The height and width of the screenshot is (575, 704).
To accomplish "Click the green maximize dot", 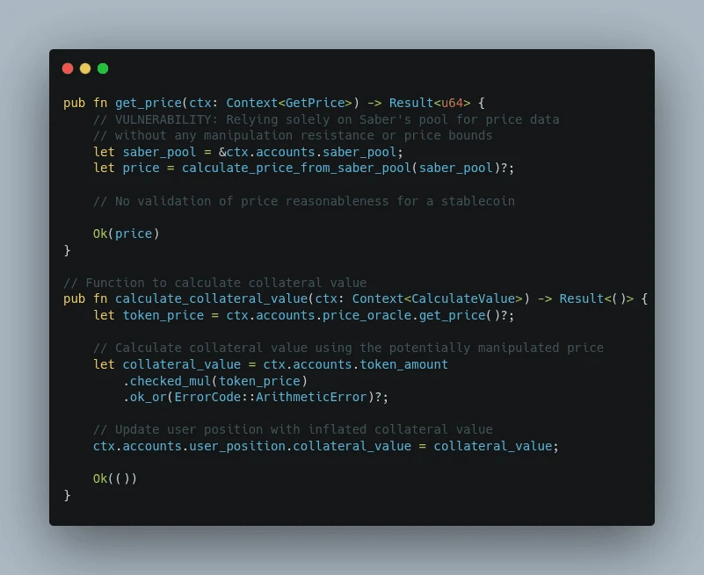I will pyautogui.click(x=103, y=68).
